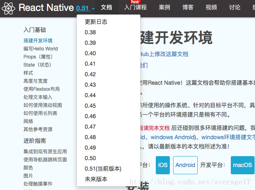Open 颜色 sidebar link
Viewport: 255px width, 190px height.
coord(28,168)
